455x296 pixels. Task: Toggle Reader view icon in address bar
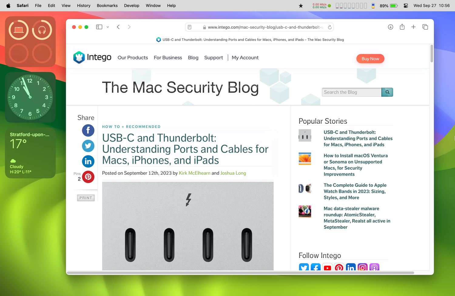(x=190, y=27)
